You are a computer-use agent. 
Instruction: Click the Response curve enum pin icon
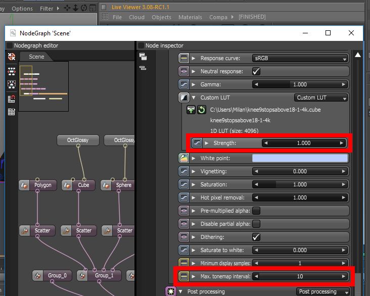point(184,58)
